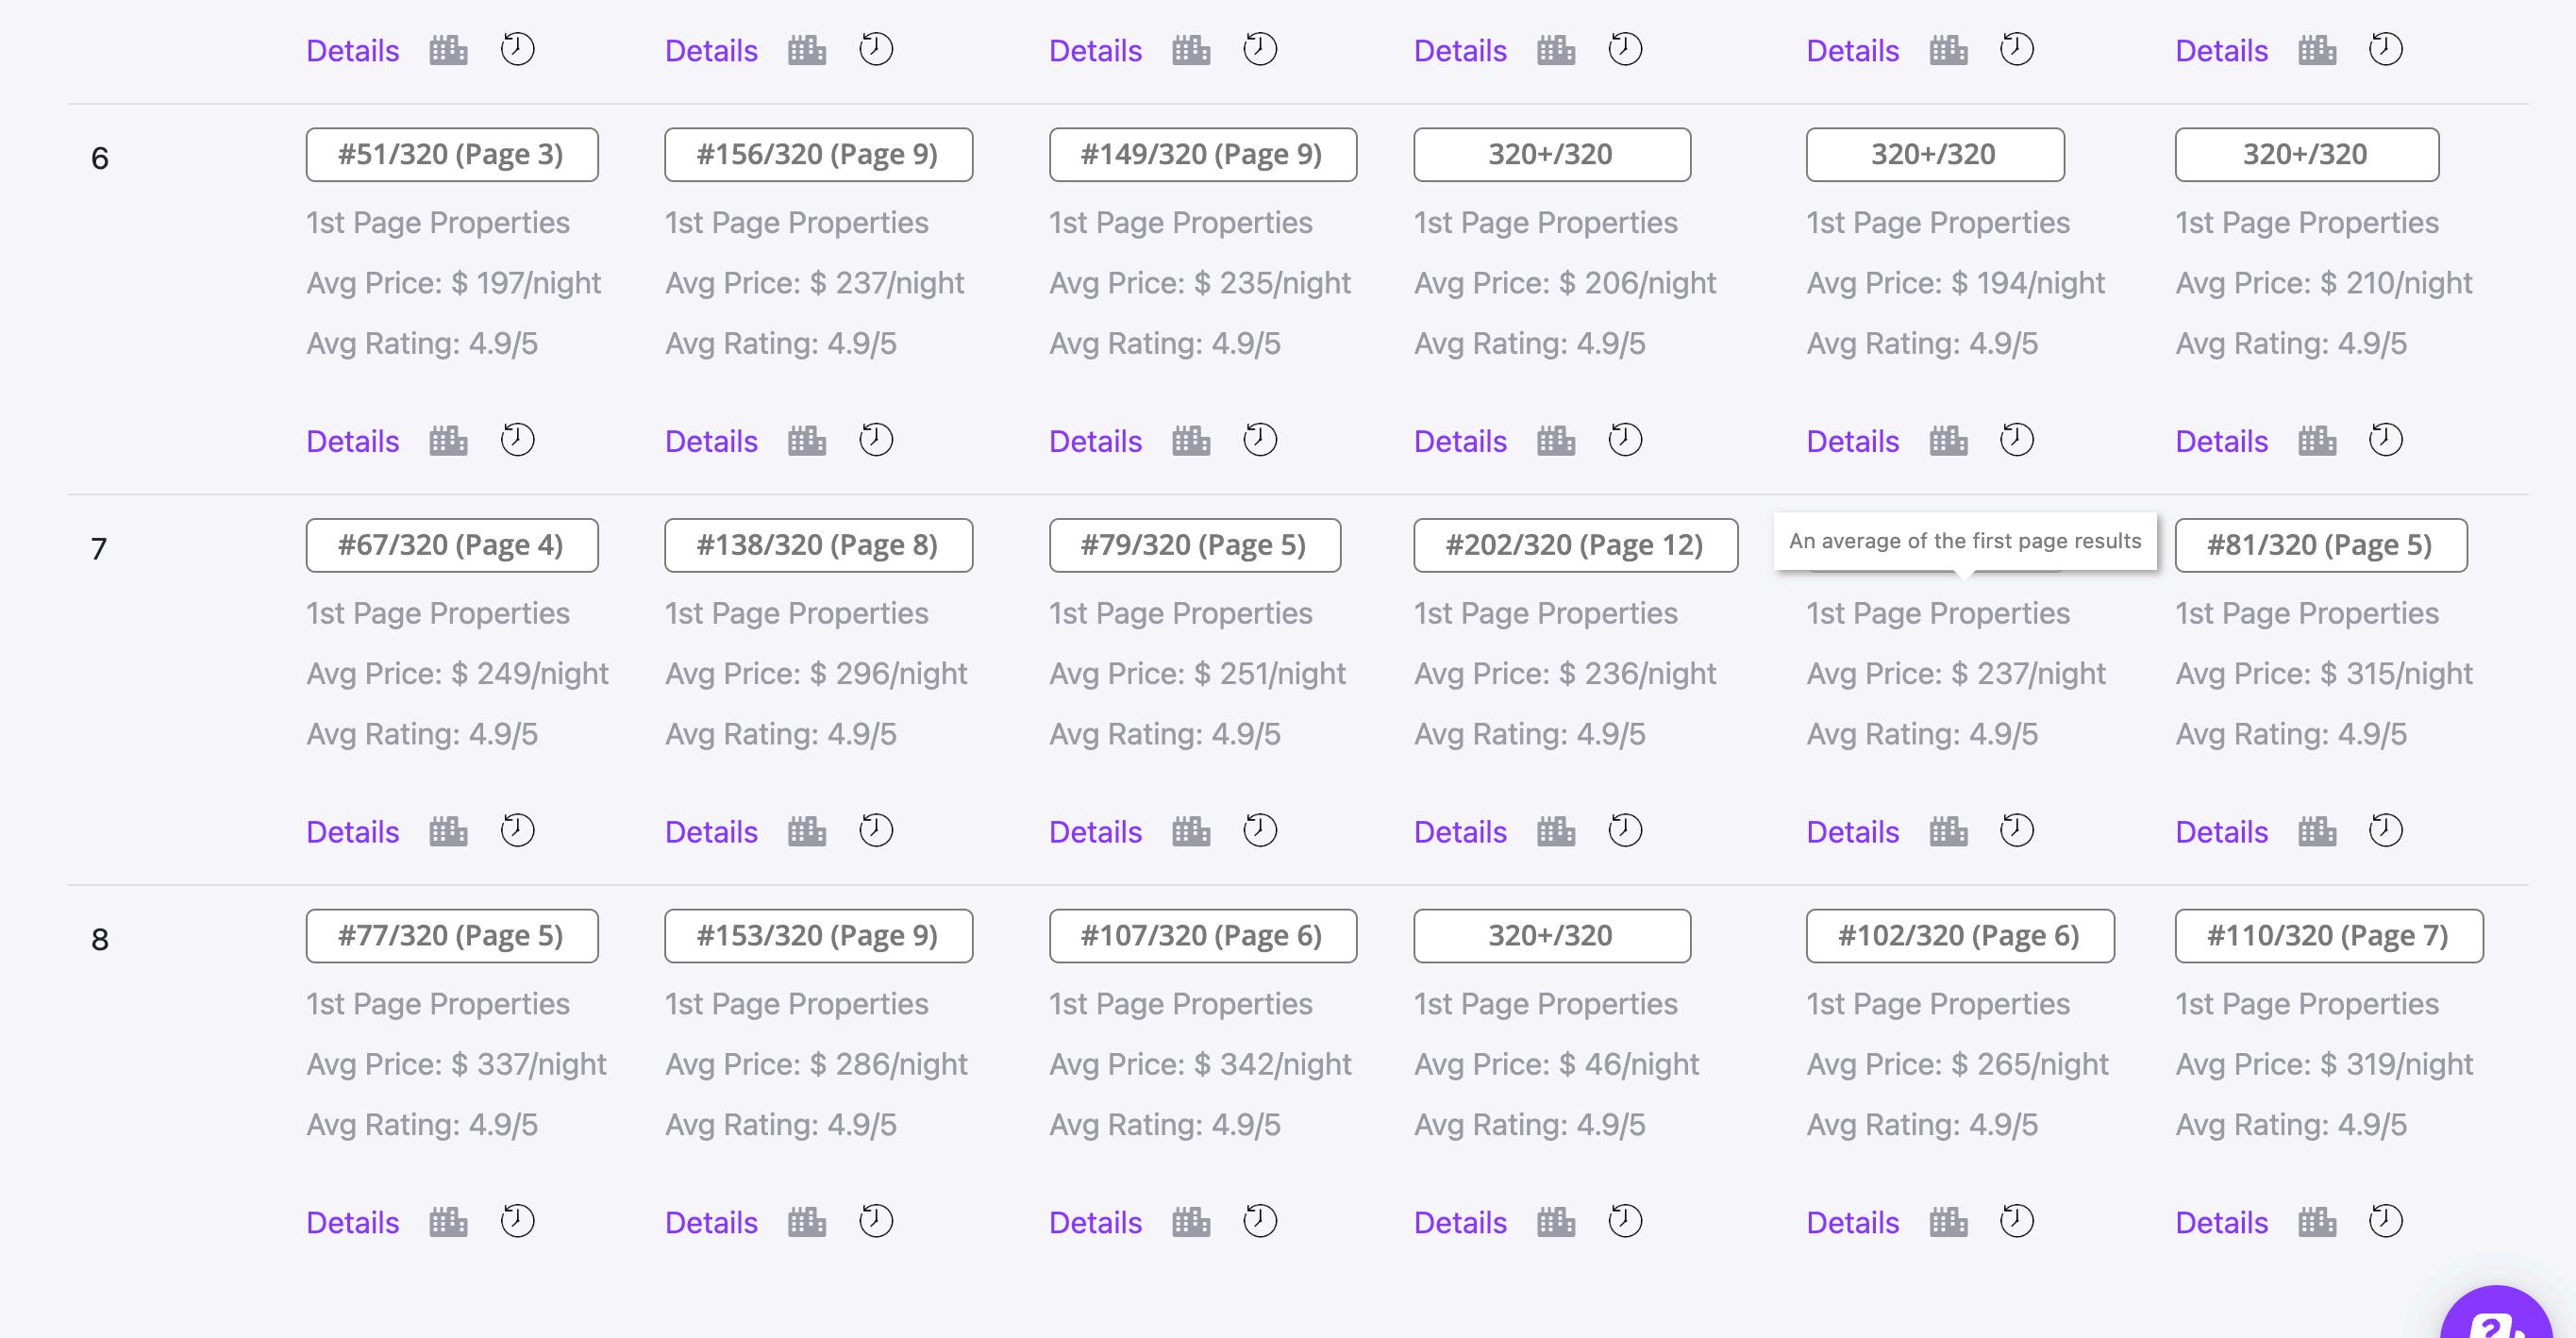Viewport: 2576px width, 1338px height.
Task: Click buildings icon under #51/320 (Page 3)
Action: [448, 441]
